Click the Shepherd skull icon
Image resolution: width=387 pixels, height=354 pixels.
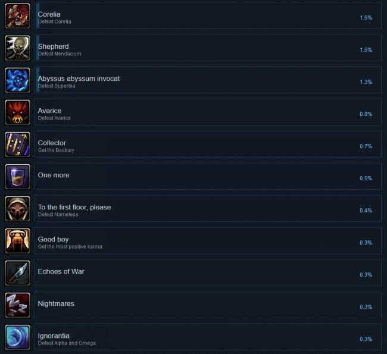coord(17,48)
